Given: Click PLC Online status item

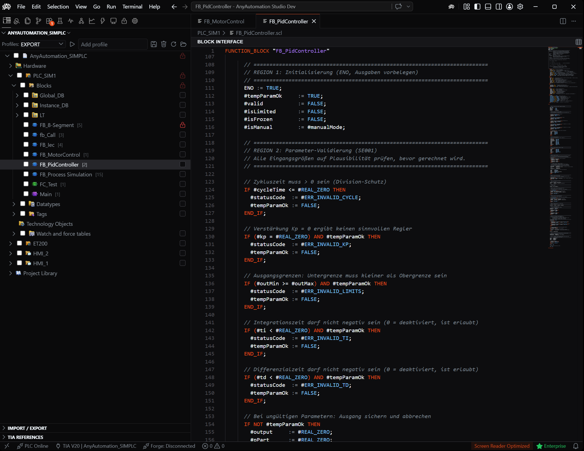Looking at the screenshot, I should [33, 446].
